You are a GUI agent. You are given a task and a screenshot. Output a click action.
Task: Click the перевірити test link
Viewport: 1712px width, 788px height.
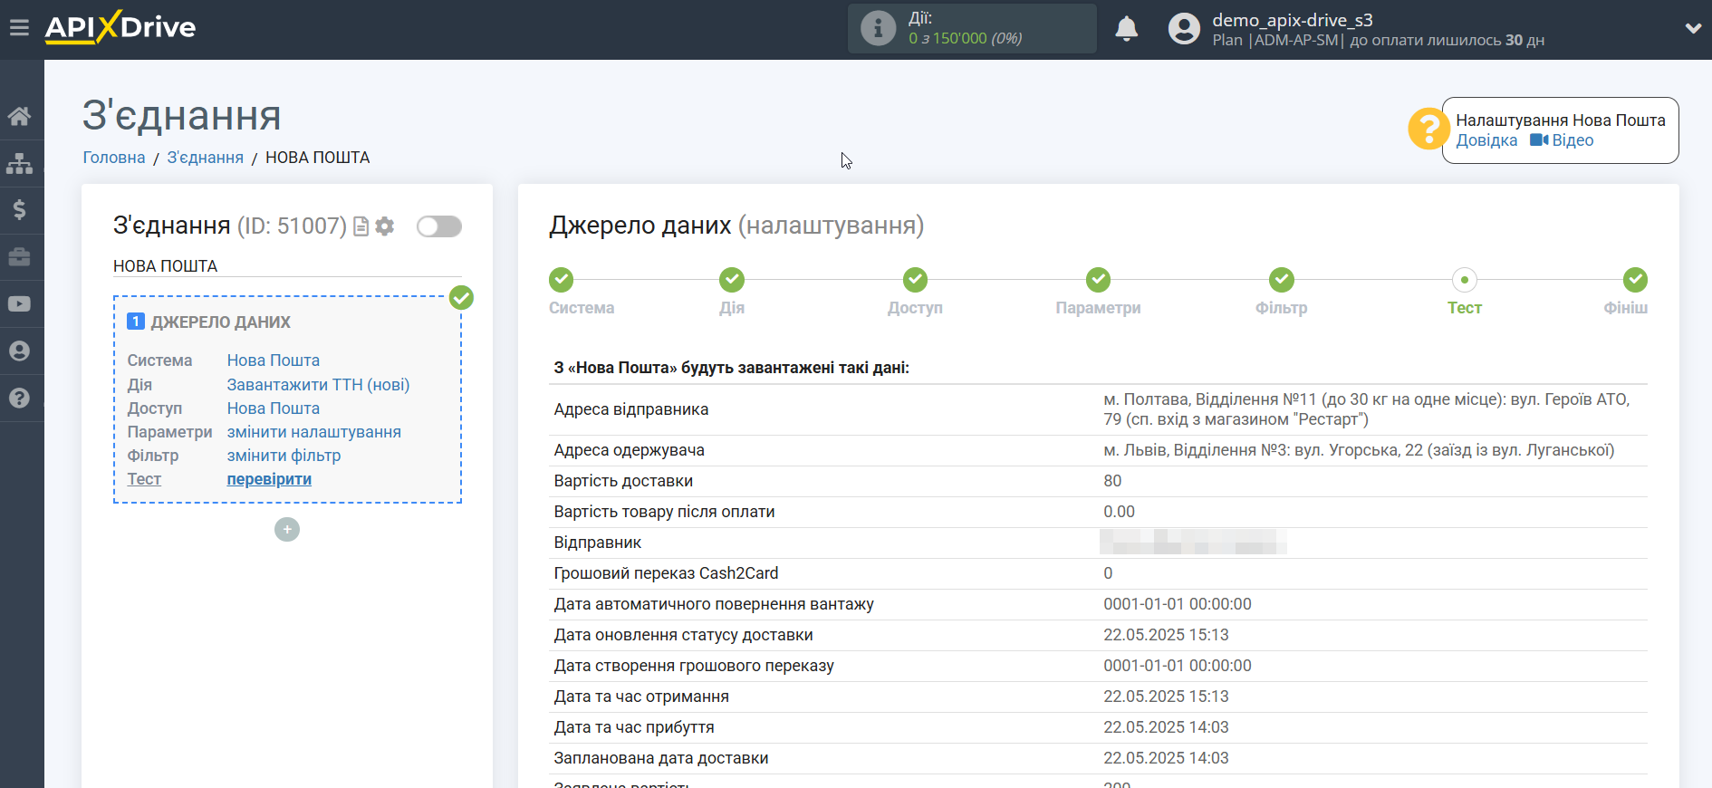(269, 479)
